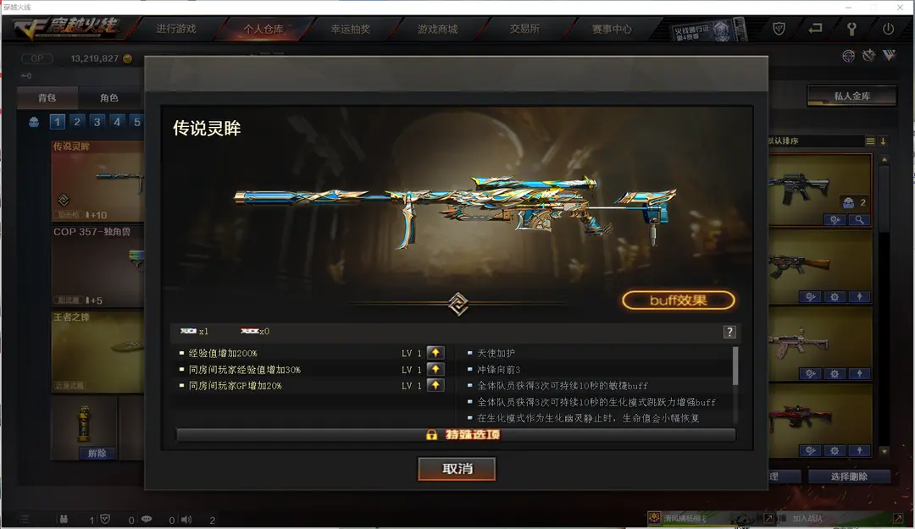This screenshot has height=529, width=915.
Task: Go to the 游戏商城 tab
Action: pos(438,29)
